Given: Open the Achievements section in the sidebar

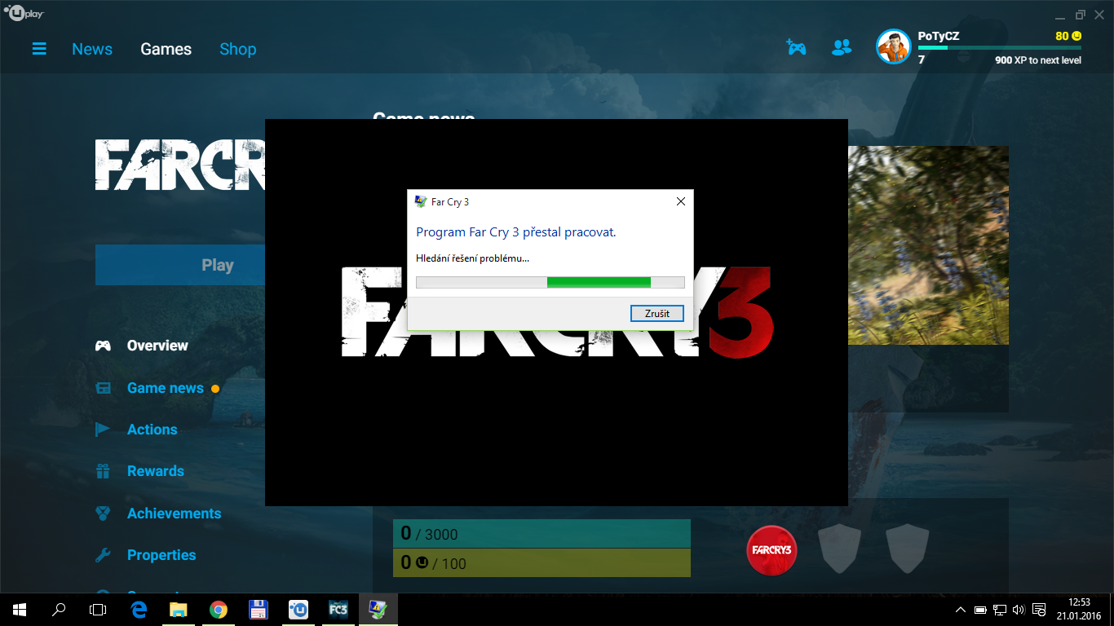Looking at the screenshot, I should pyautogui.click(x=174, y=514).
